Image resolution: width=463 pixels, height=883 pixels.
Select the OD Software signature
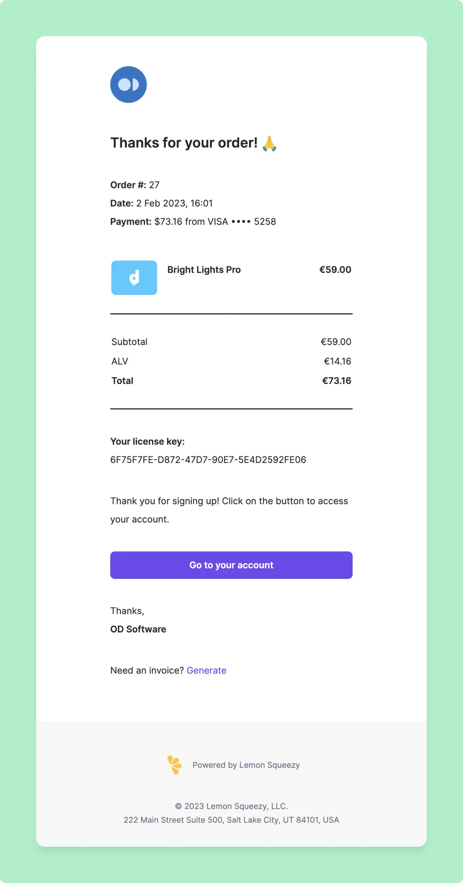138,629
